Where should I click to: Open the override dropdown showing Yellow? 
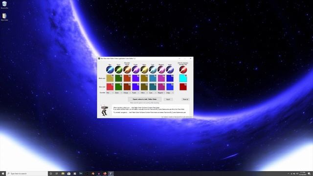144,93
